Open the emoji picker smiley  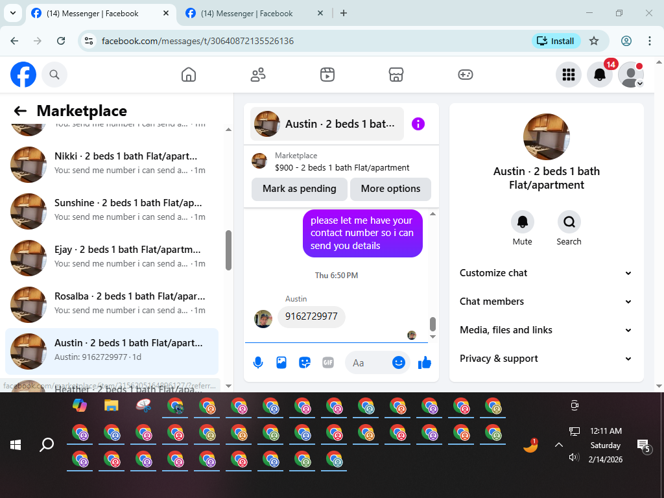[x=399, y=362]
